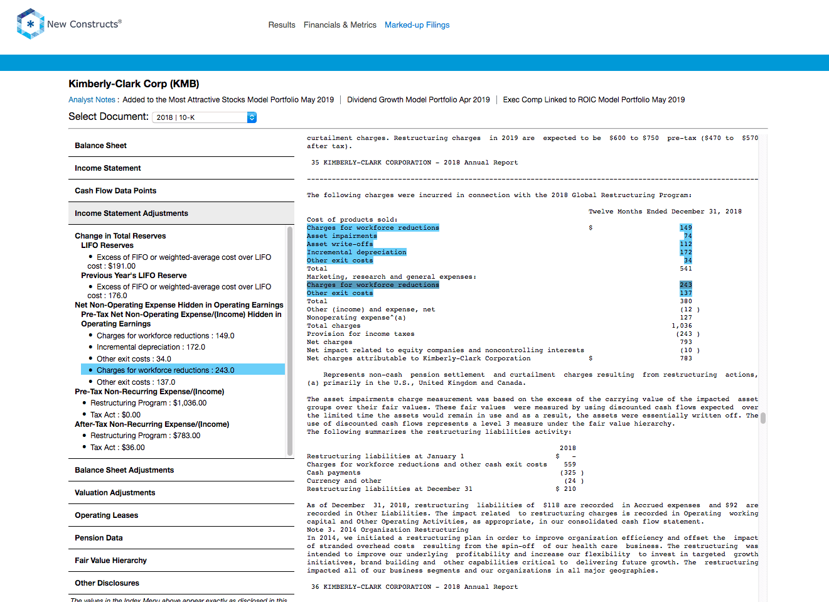Open the Marked-up Filings tab

[x=417, y=25]
